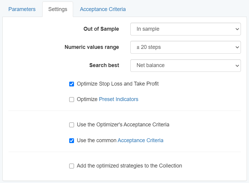The image size is (249, 183).
Task: Check Use the Optimizer's Acceptance Criteria
Action: coord(72,125)
